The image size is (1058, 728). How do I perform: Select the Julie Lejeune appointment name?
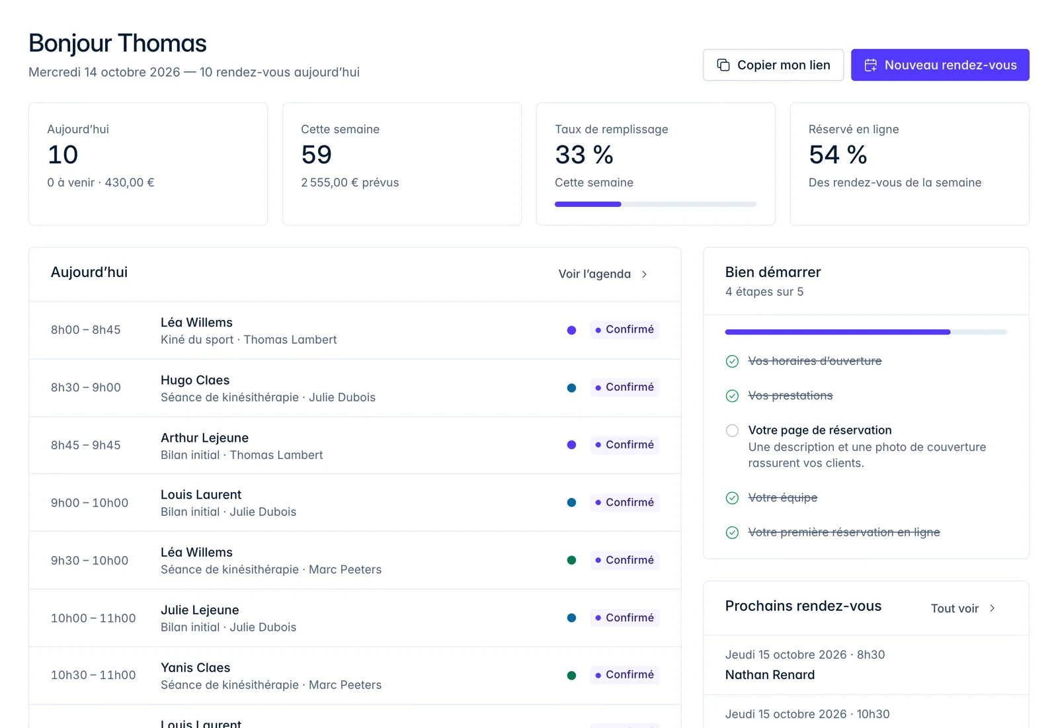(200, 610)
